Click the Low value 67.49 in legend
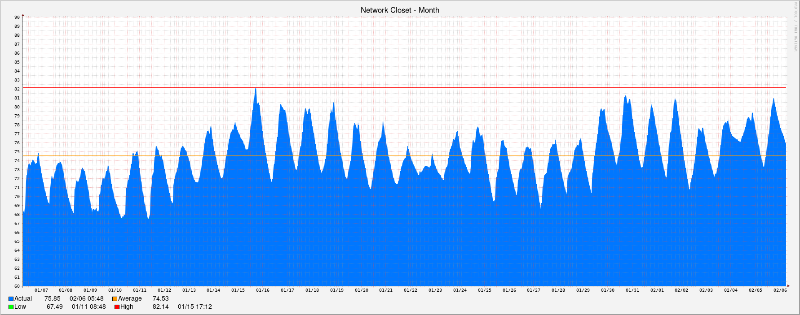Viewport: 800px width, 315px height. (54, 307)
